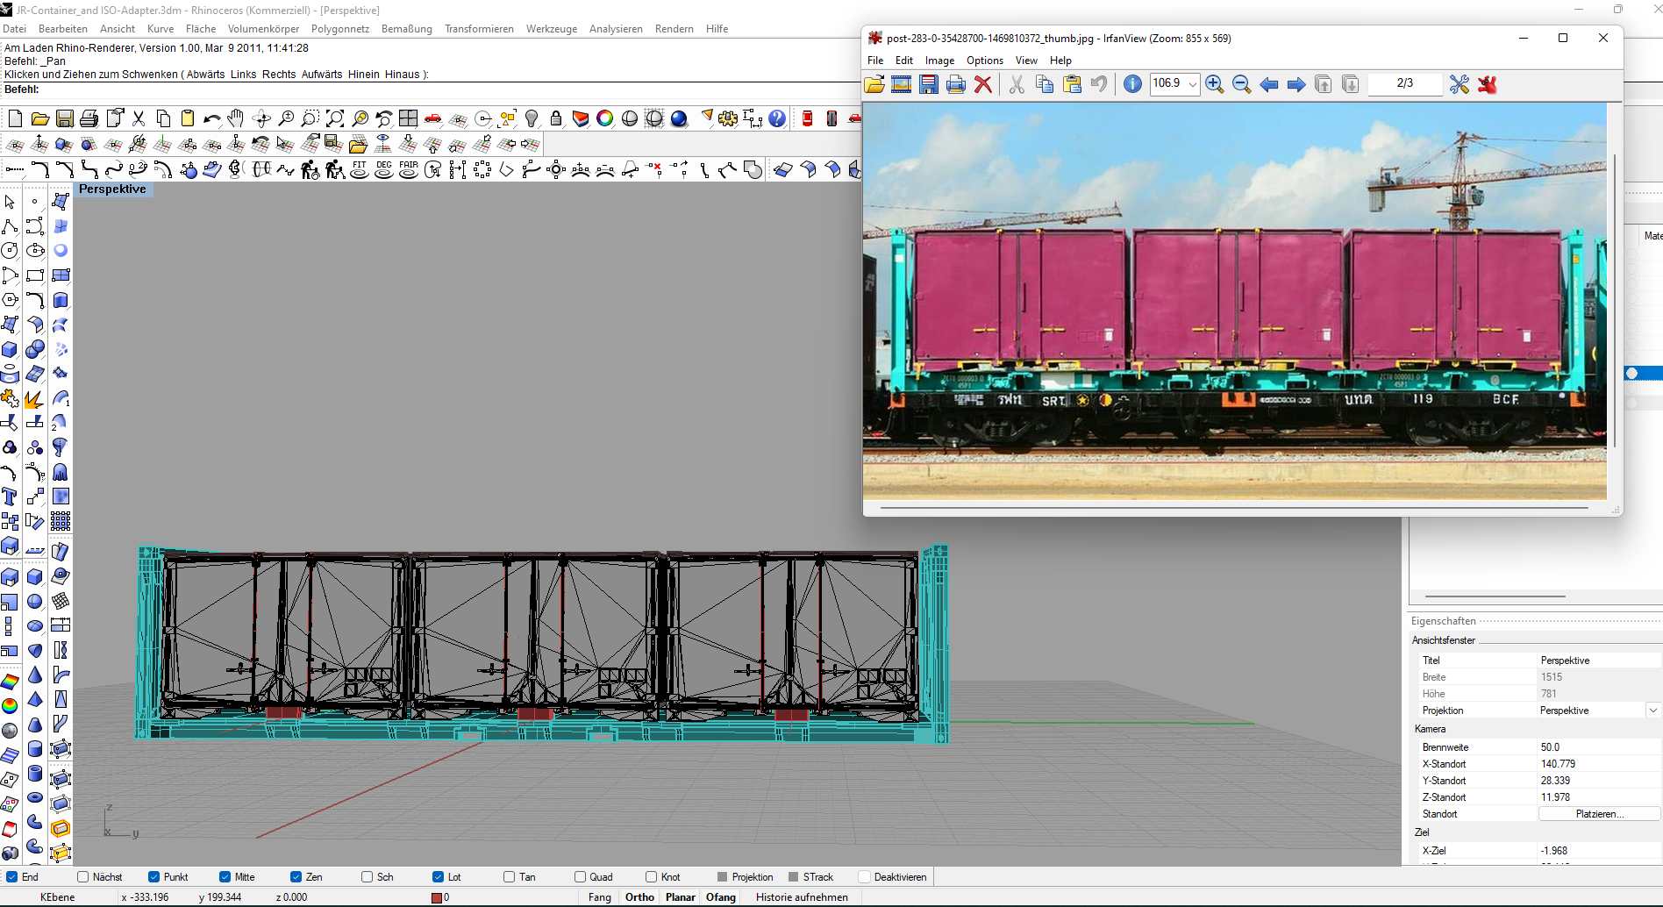This screenshot has height=907, width=1663.
Task: Click the Brennweite value 50.0 field
Action: pos(1599,747)
